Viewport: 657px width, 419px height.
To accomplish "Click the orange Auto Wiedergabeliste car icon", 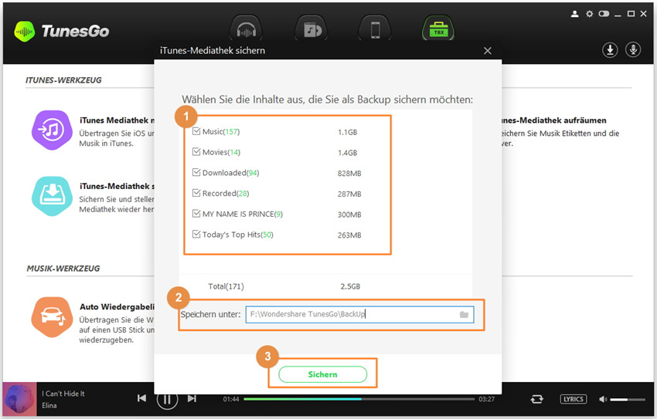I will (x=52, y=317).
